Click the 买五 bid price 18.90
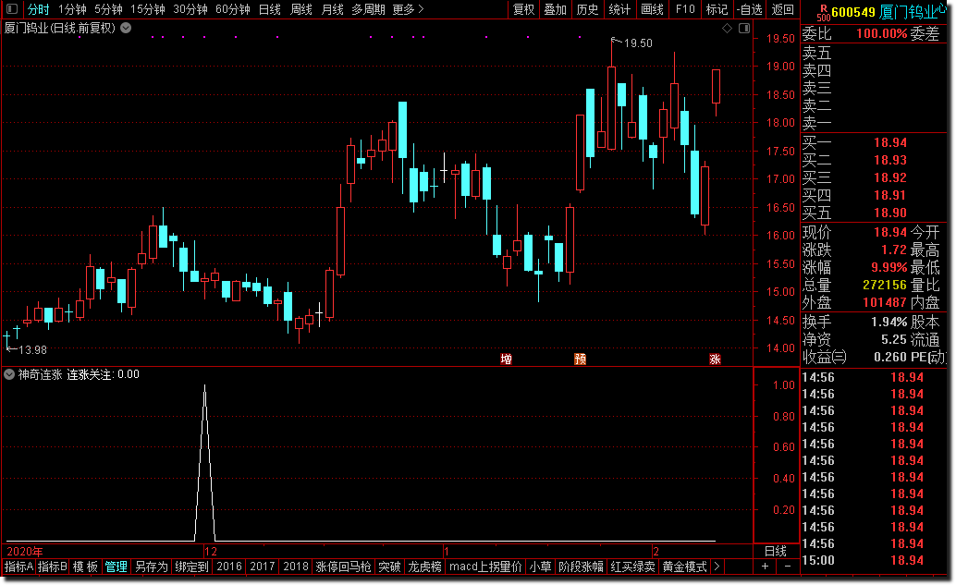 [890, 213]
